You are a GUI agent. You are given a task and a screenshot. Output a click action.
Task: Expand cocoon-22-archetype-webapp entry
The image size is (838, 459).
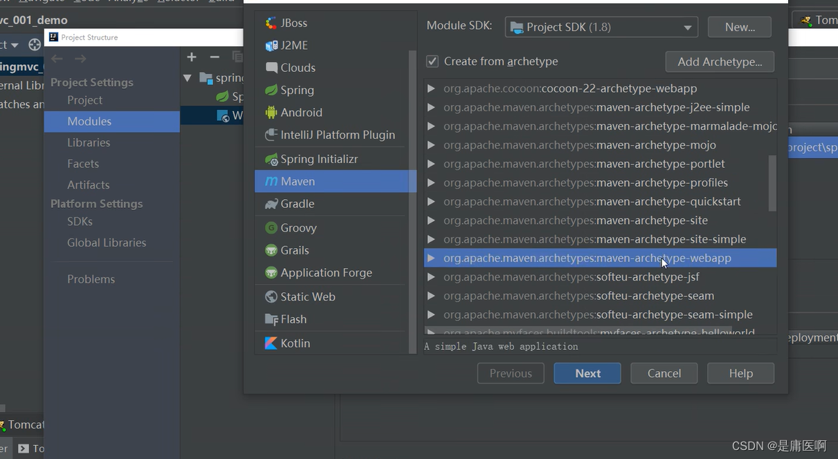tap(431, 88)
